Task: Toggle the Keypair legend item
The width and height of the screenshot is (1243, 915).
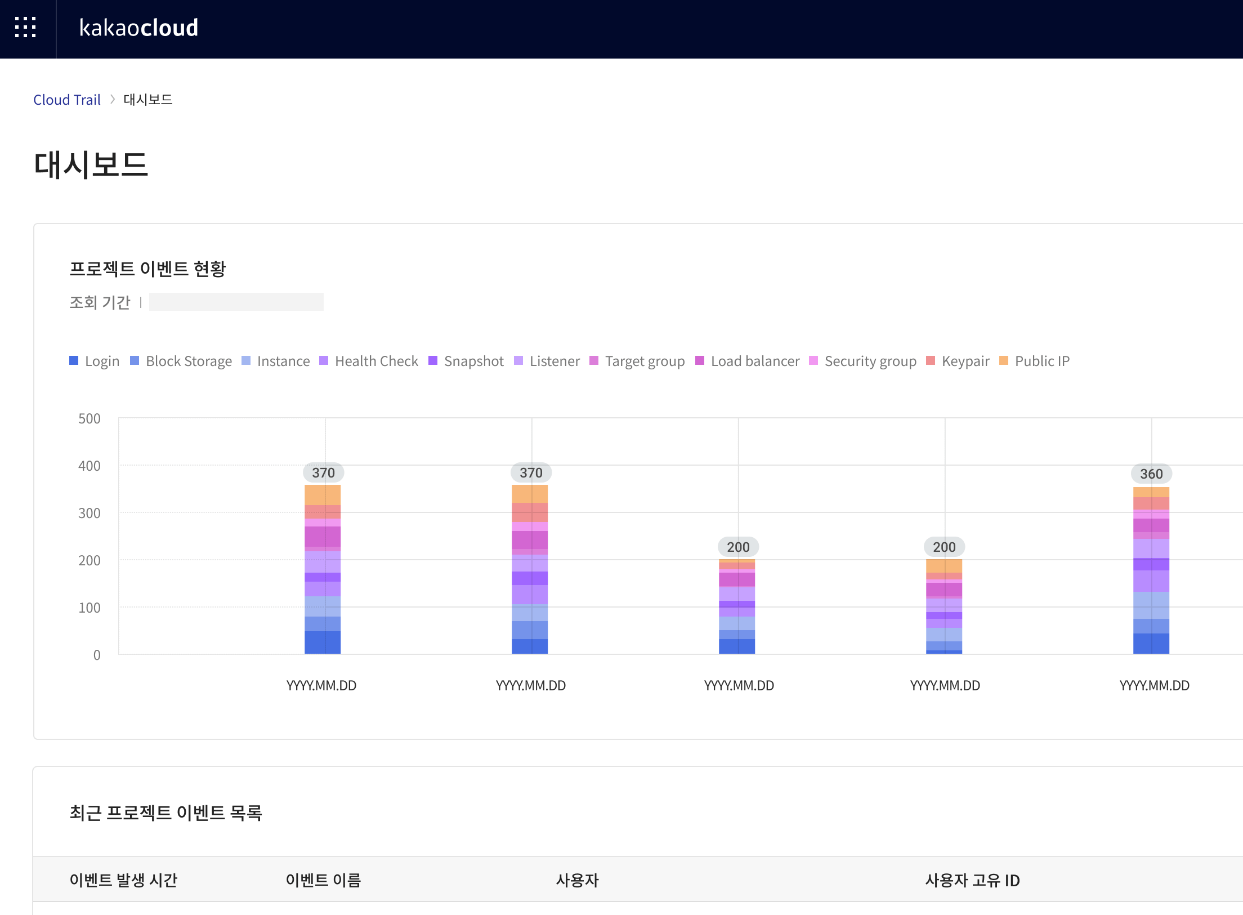Action: (965, 361)
